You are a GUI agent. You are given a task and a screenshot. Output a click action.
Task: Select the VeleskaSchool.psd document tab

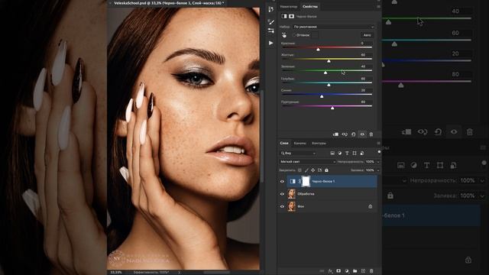[169, 3]
